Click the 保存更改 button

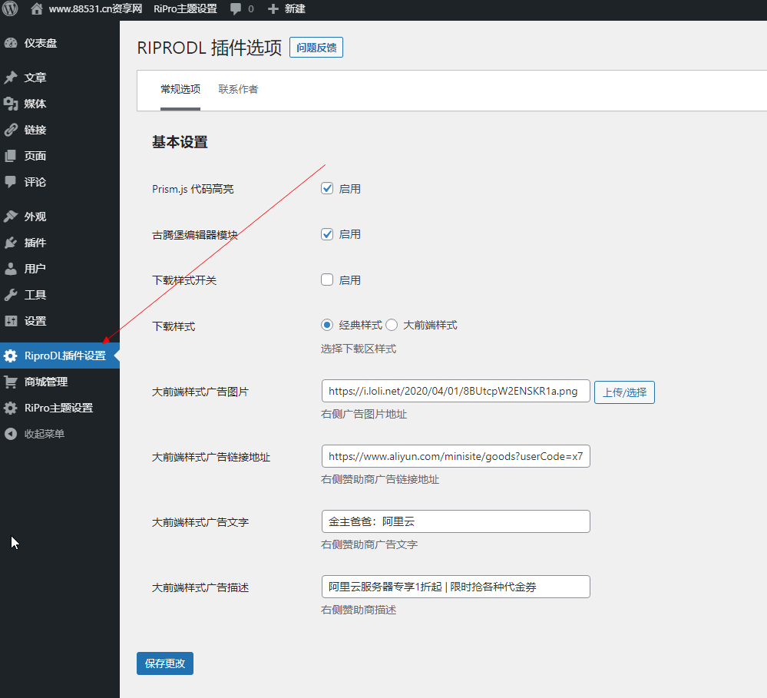point(165,663)
